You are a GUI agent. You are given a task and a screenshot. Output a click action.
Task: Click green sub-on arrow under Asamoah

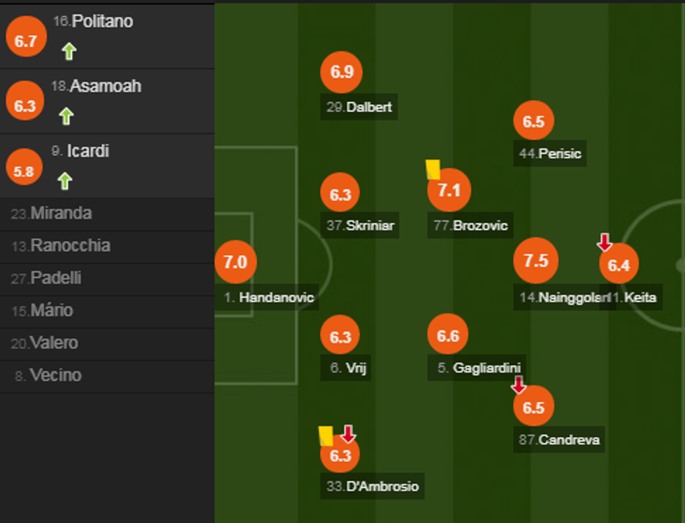66,116
